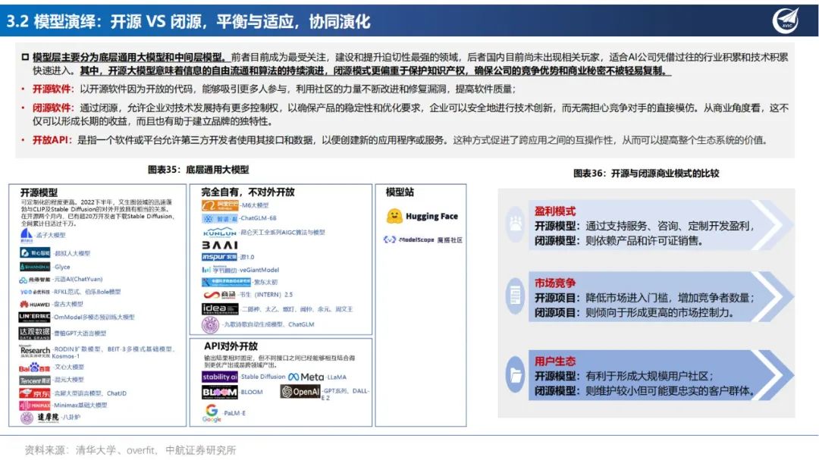Click the Hugging Face emoji logo
Viewport: 819px width, 460px height.
pyautogui.click(x=394, y=216)
